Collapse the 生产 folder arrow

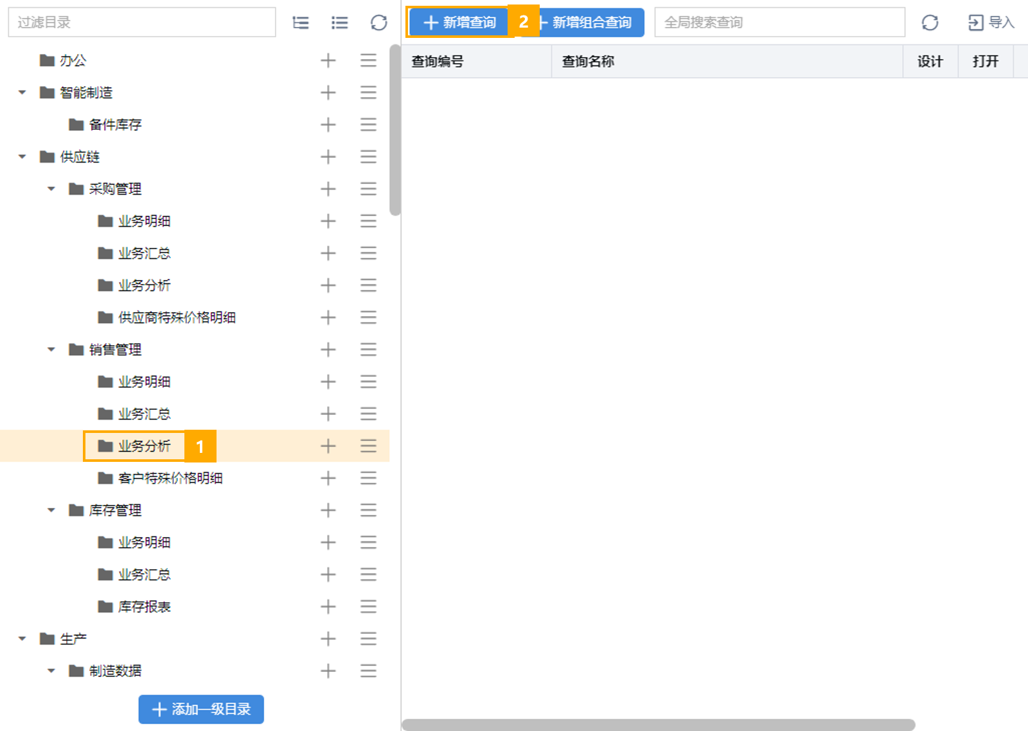point(22,639)
